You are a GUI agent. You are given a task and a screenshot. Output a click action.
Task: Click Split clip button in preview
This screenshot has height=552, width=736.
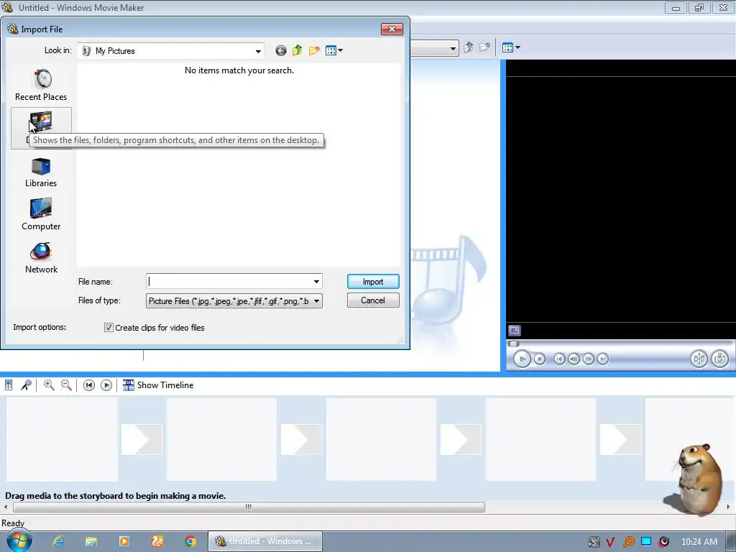click(699, 359)
